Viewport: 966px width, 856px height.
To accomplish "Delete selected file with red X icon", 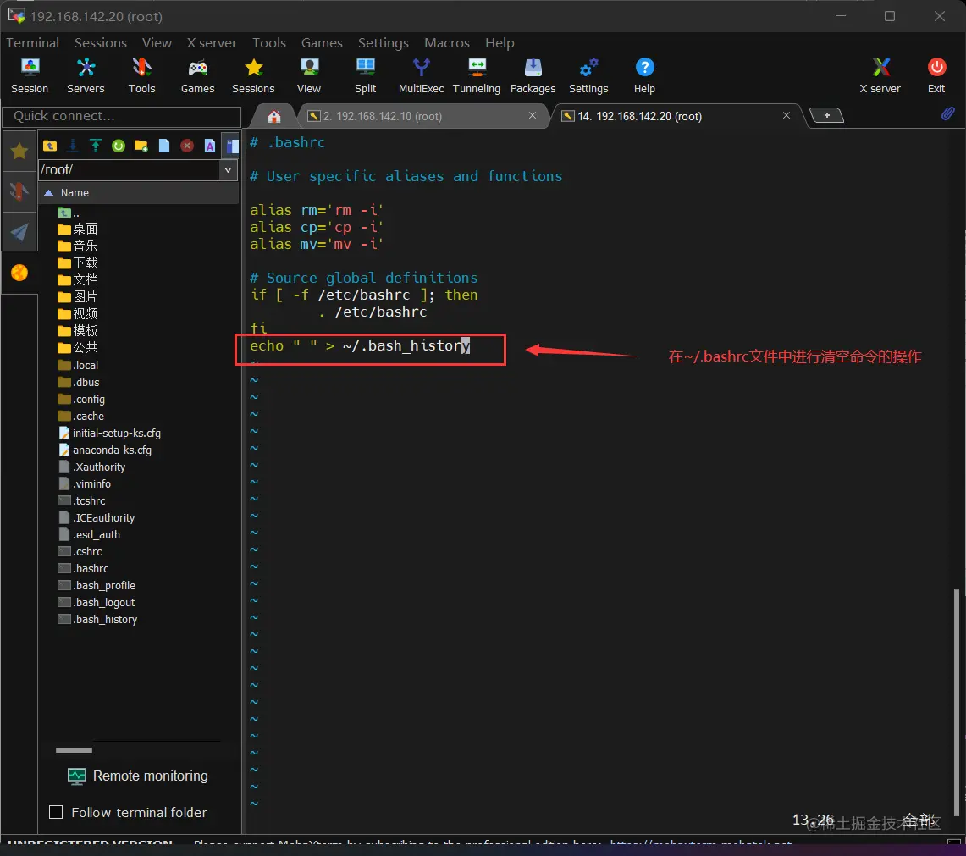I will (187, 146).
